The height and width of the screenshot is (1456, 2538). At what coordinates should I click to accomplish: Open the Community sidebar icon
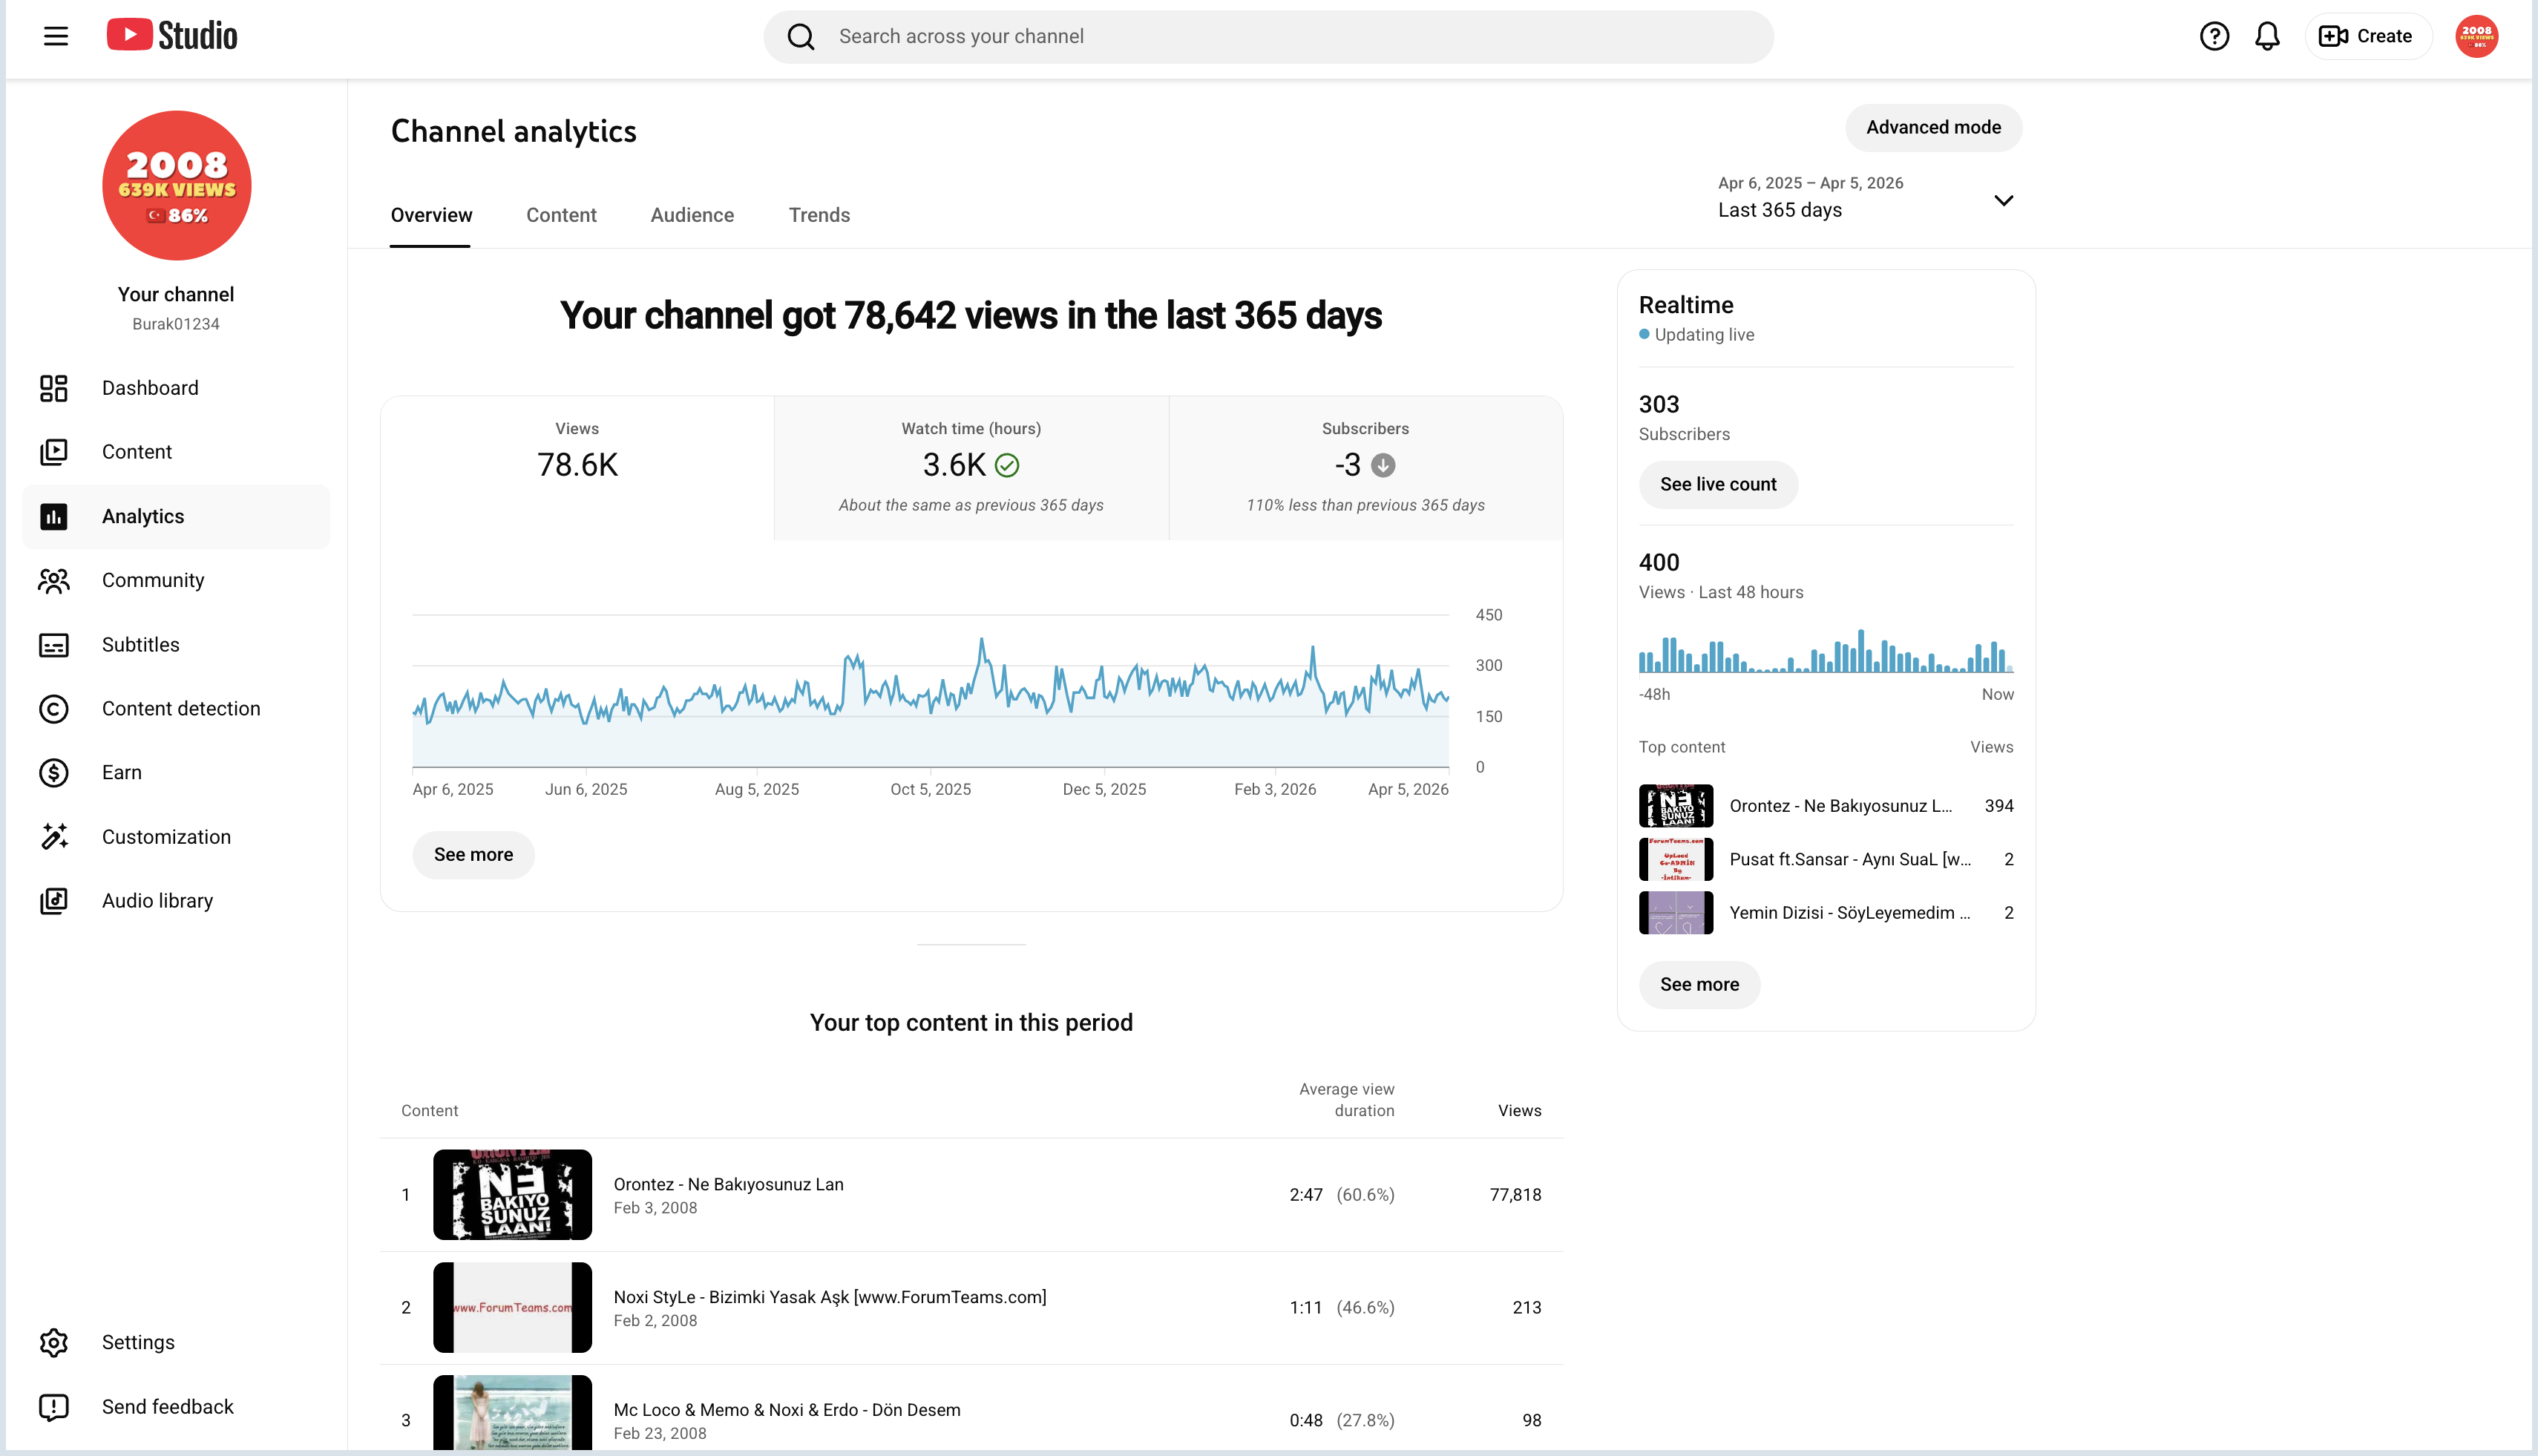pos(54,581)
